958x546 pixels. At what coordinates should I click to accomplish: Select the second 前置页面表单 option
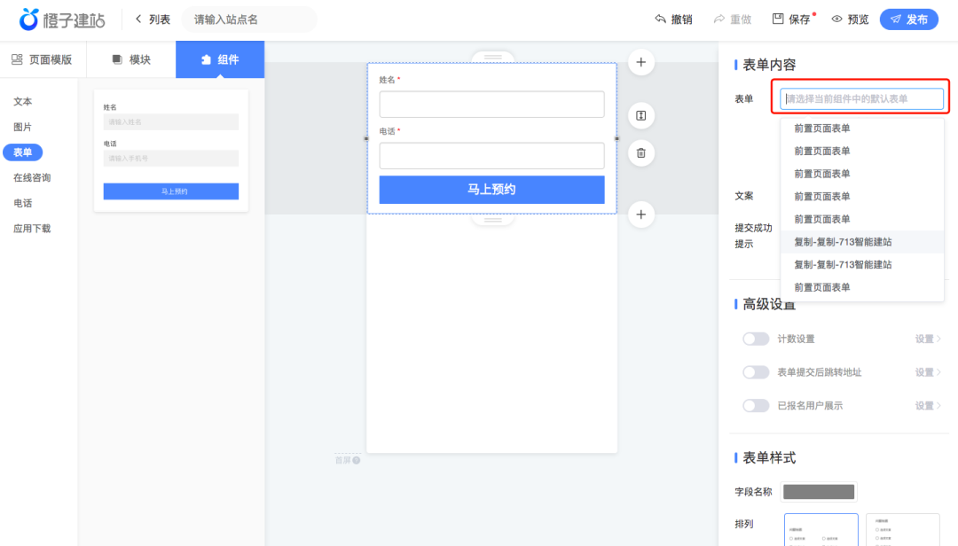862,151
